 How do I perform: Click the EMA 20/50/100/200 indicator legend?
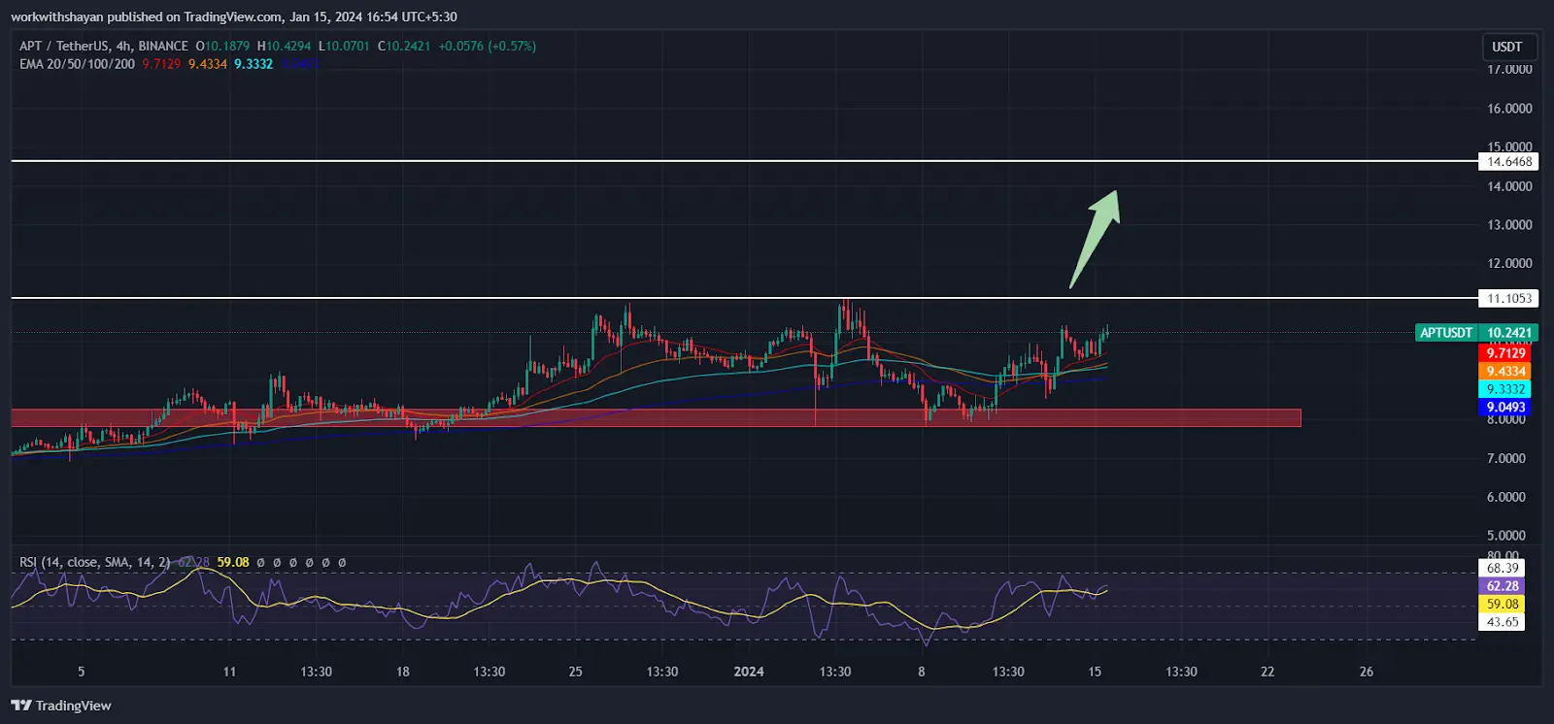click(77, 64)
